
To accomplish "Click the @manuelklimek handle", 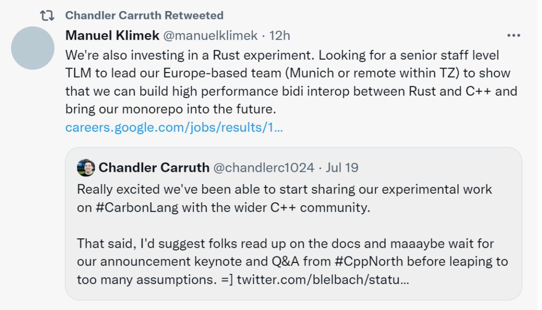I will point(211,36).
